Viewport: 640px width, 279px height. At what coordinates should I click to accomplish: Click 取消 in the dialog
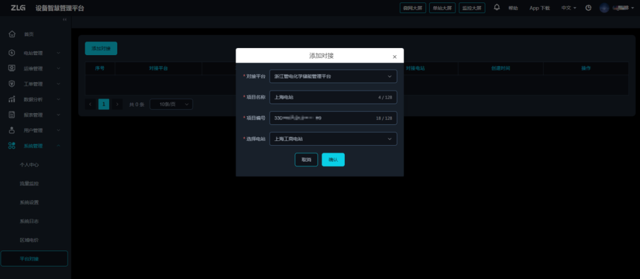click(x=306, y=159)
